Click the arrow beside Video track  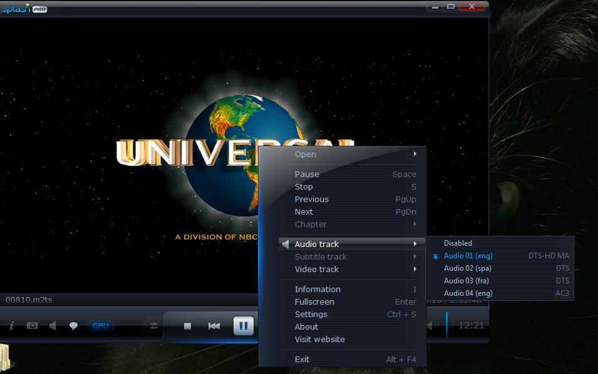tap(415, 269)
